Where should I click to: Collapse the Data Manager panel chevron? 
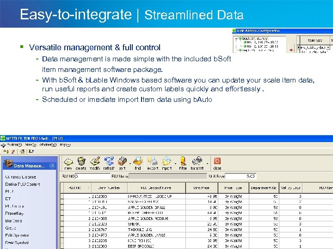52,166
